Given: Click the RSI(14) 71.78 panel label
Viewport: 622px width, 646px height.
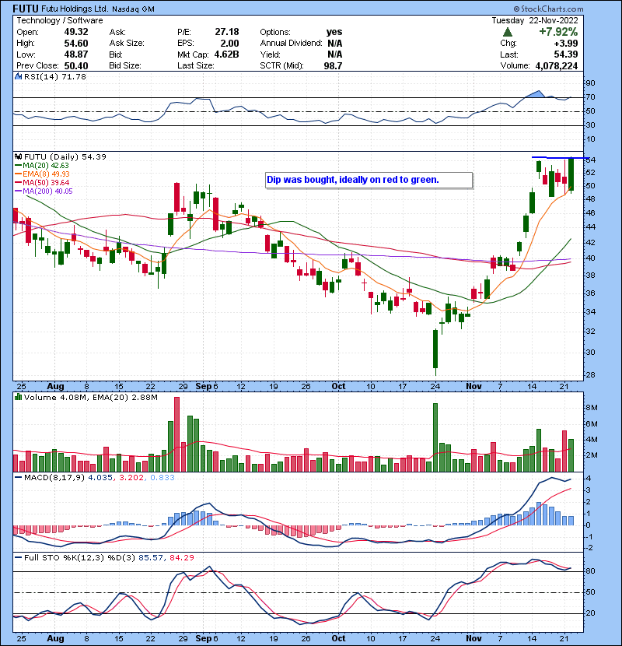Looking at the screenshot, I should pyautogui.click(x=54, y=76).
